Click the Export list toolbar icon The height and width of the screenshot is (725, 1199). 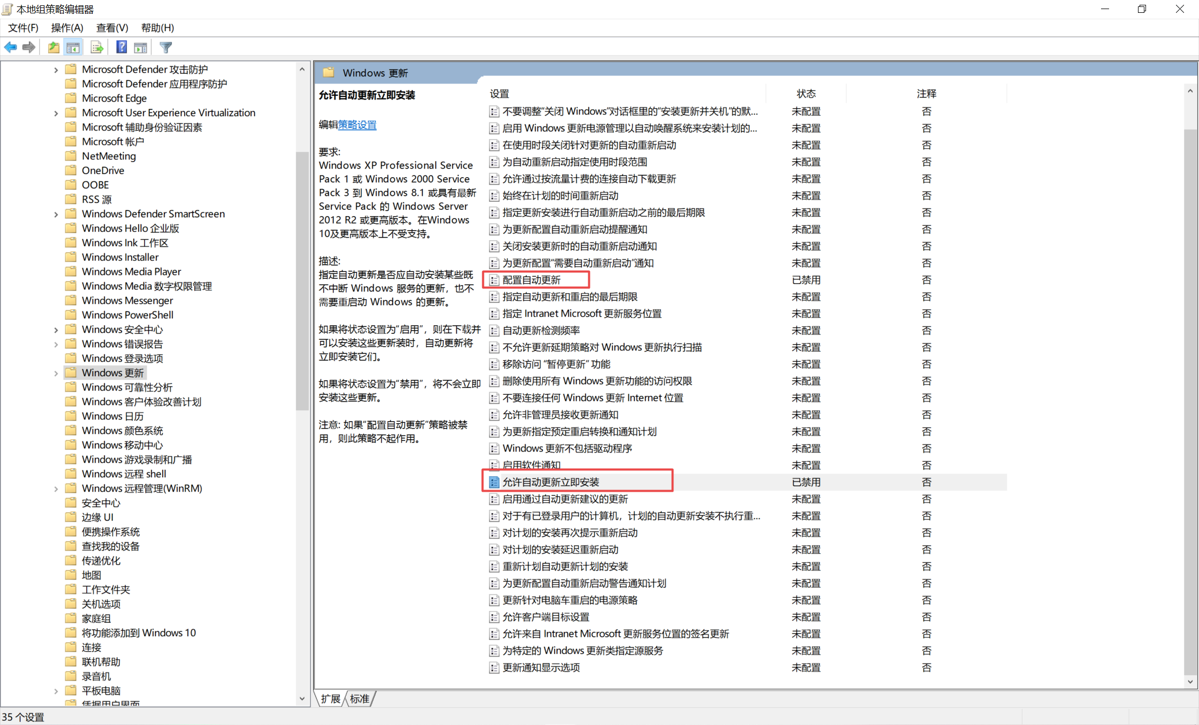[97, 48]
